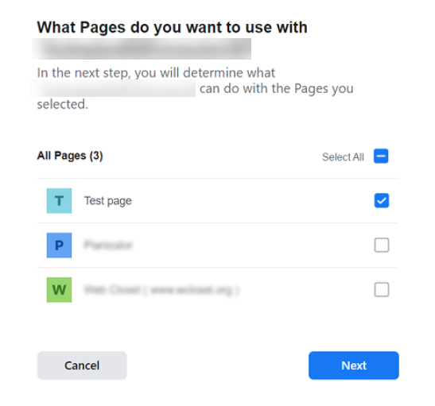Click the In the next step description line
The width and height of the screenshot is (435, 406).
coord(156,73)
